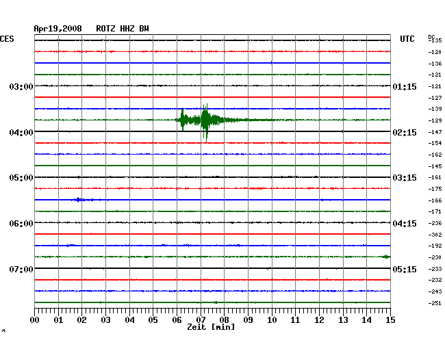The height and width of the screenshot is (338, 445).
Task: Click the Zeit [min] axis title
Action: tap(211, 327)
